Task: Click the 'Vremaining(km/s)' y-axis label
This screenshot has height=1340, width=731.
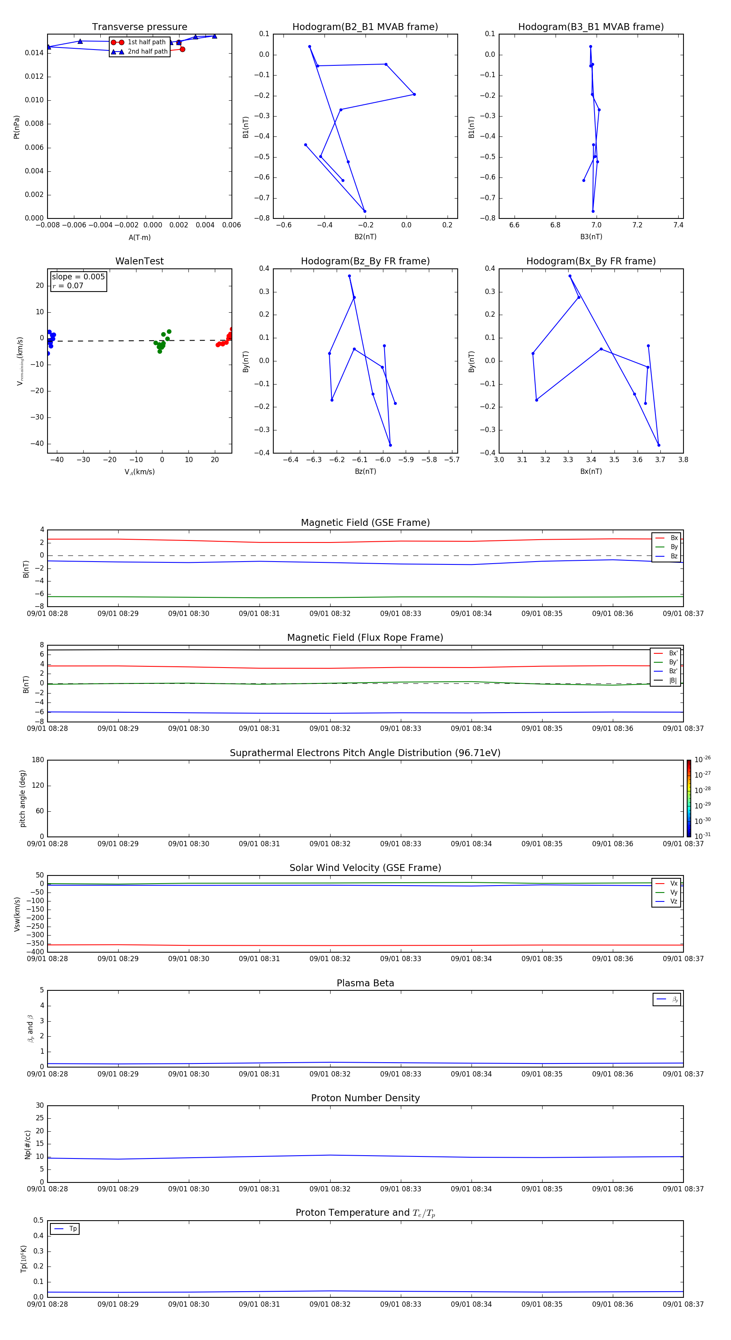Action: (20, 361)
